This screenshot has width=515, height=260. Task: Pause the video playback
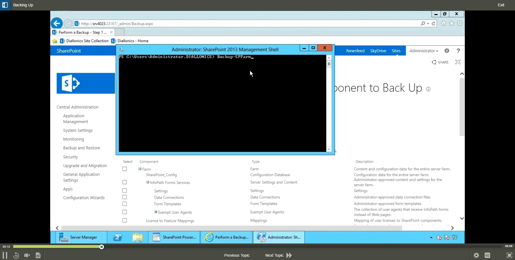click(5, 255)
